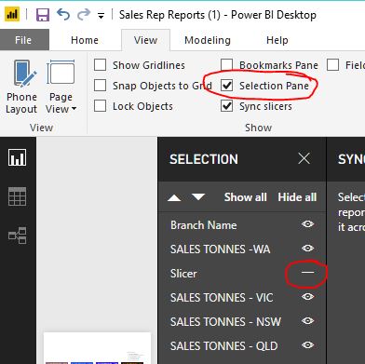This screenshot has height=364, width=365.
Task: Hide the SALES TONNES -WA visual
Action: (307, 249)
